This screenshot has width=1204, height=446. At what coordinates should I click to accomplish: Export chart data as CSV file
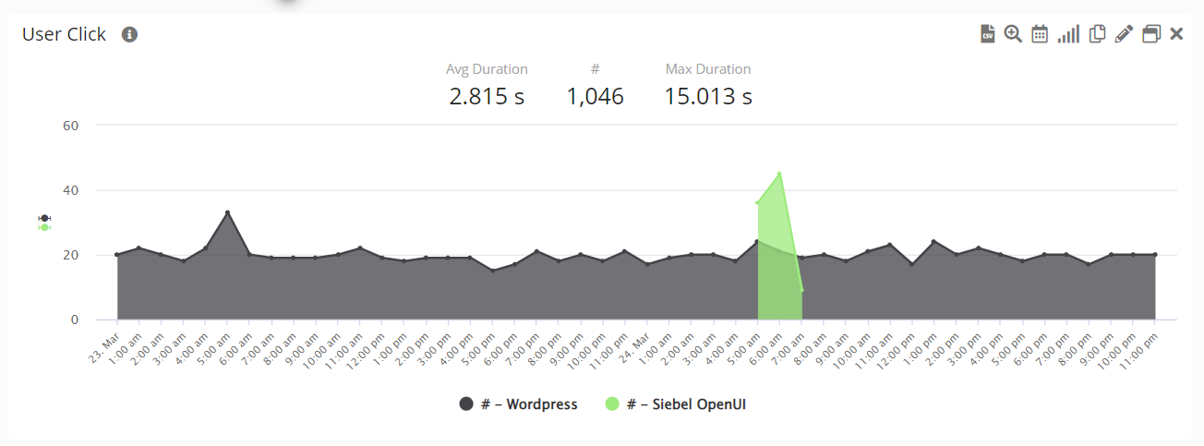(988, 34)
